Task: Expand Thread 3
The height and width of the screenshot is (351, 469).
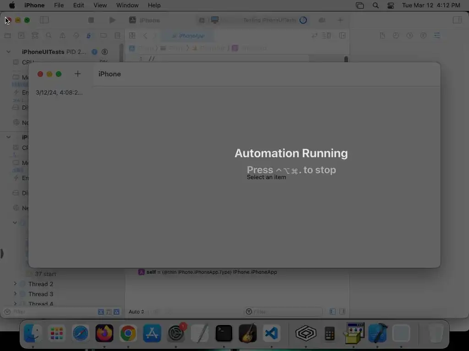Action: pyautogui.click(x=15, y=294)
